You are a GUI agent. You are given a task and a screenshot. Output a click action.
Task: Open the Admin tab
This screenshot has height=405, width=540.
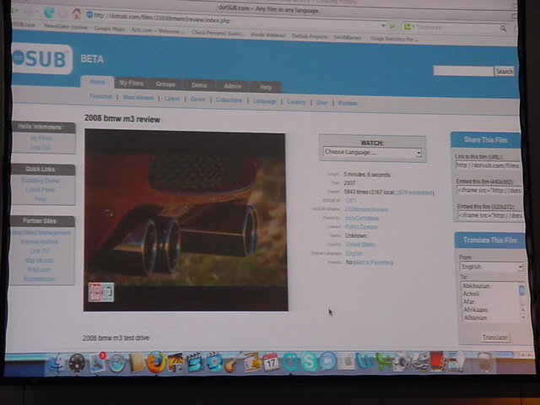[233, 86]
